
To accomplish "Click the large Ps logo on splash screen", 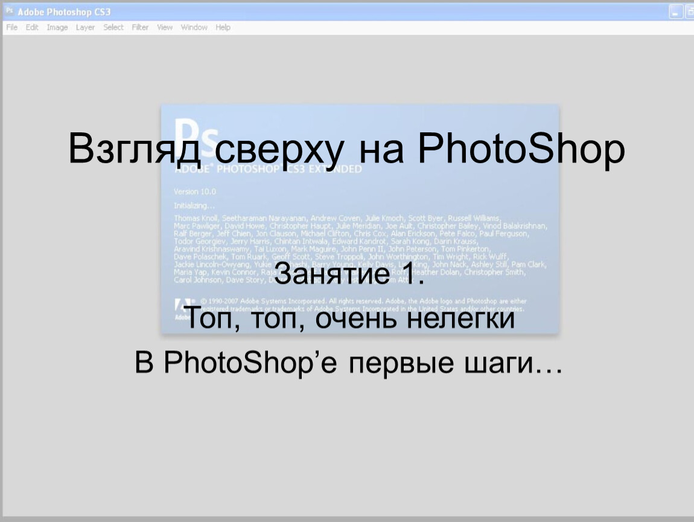I will coord(197,140).
